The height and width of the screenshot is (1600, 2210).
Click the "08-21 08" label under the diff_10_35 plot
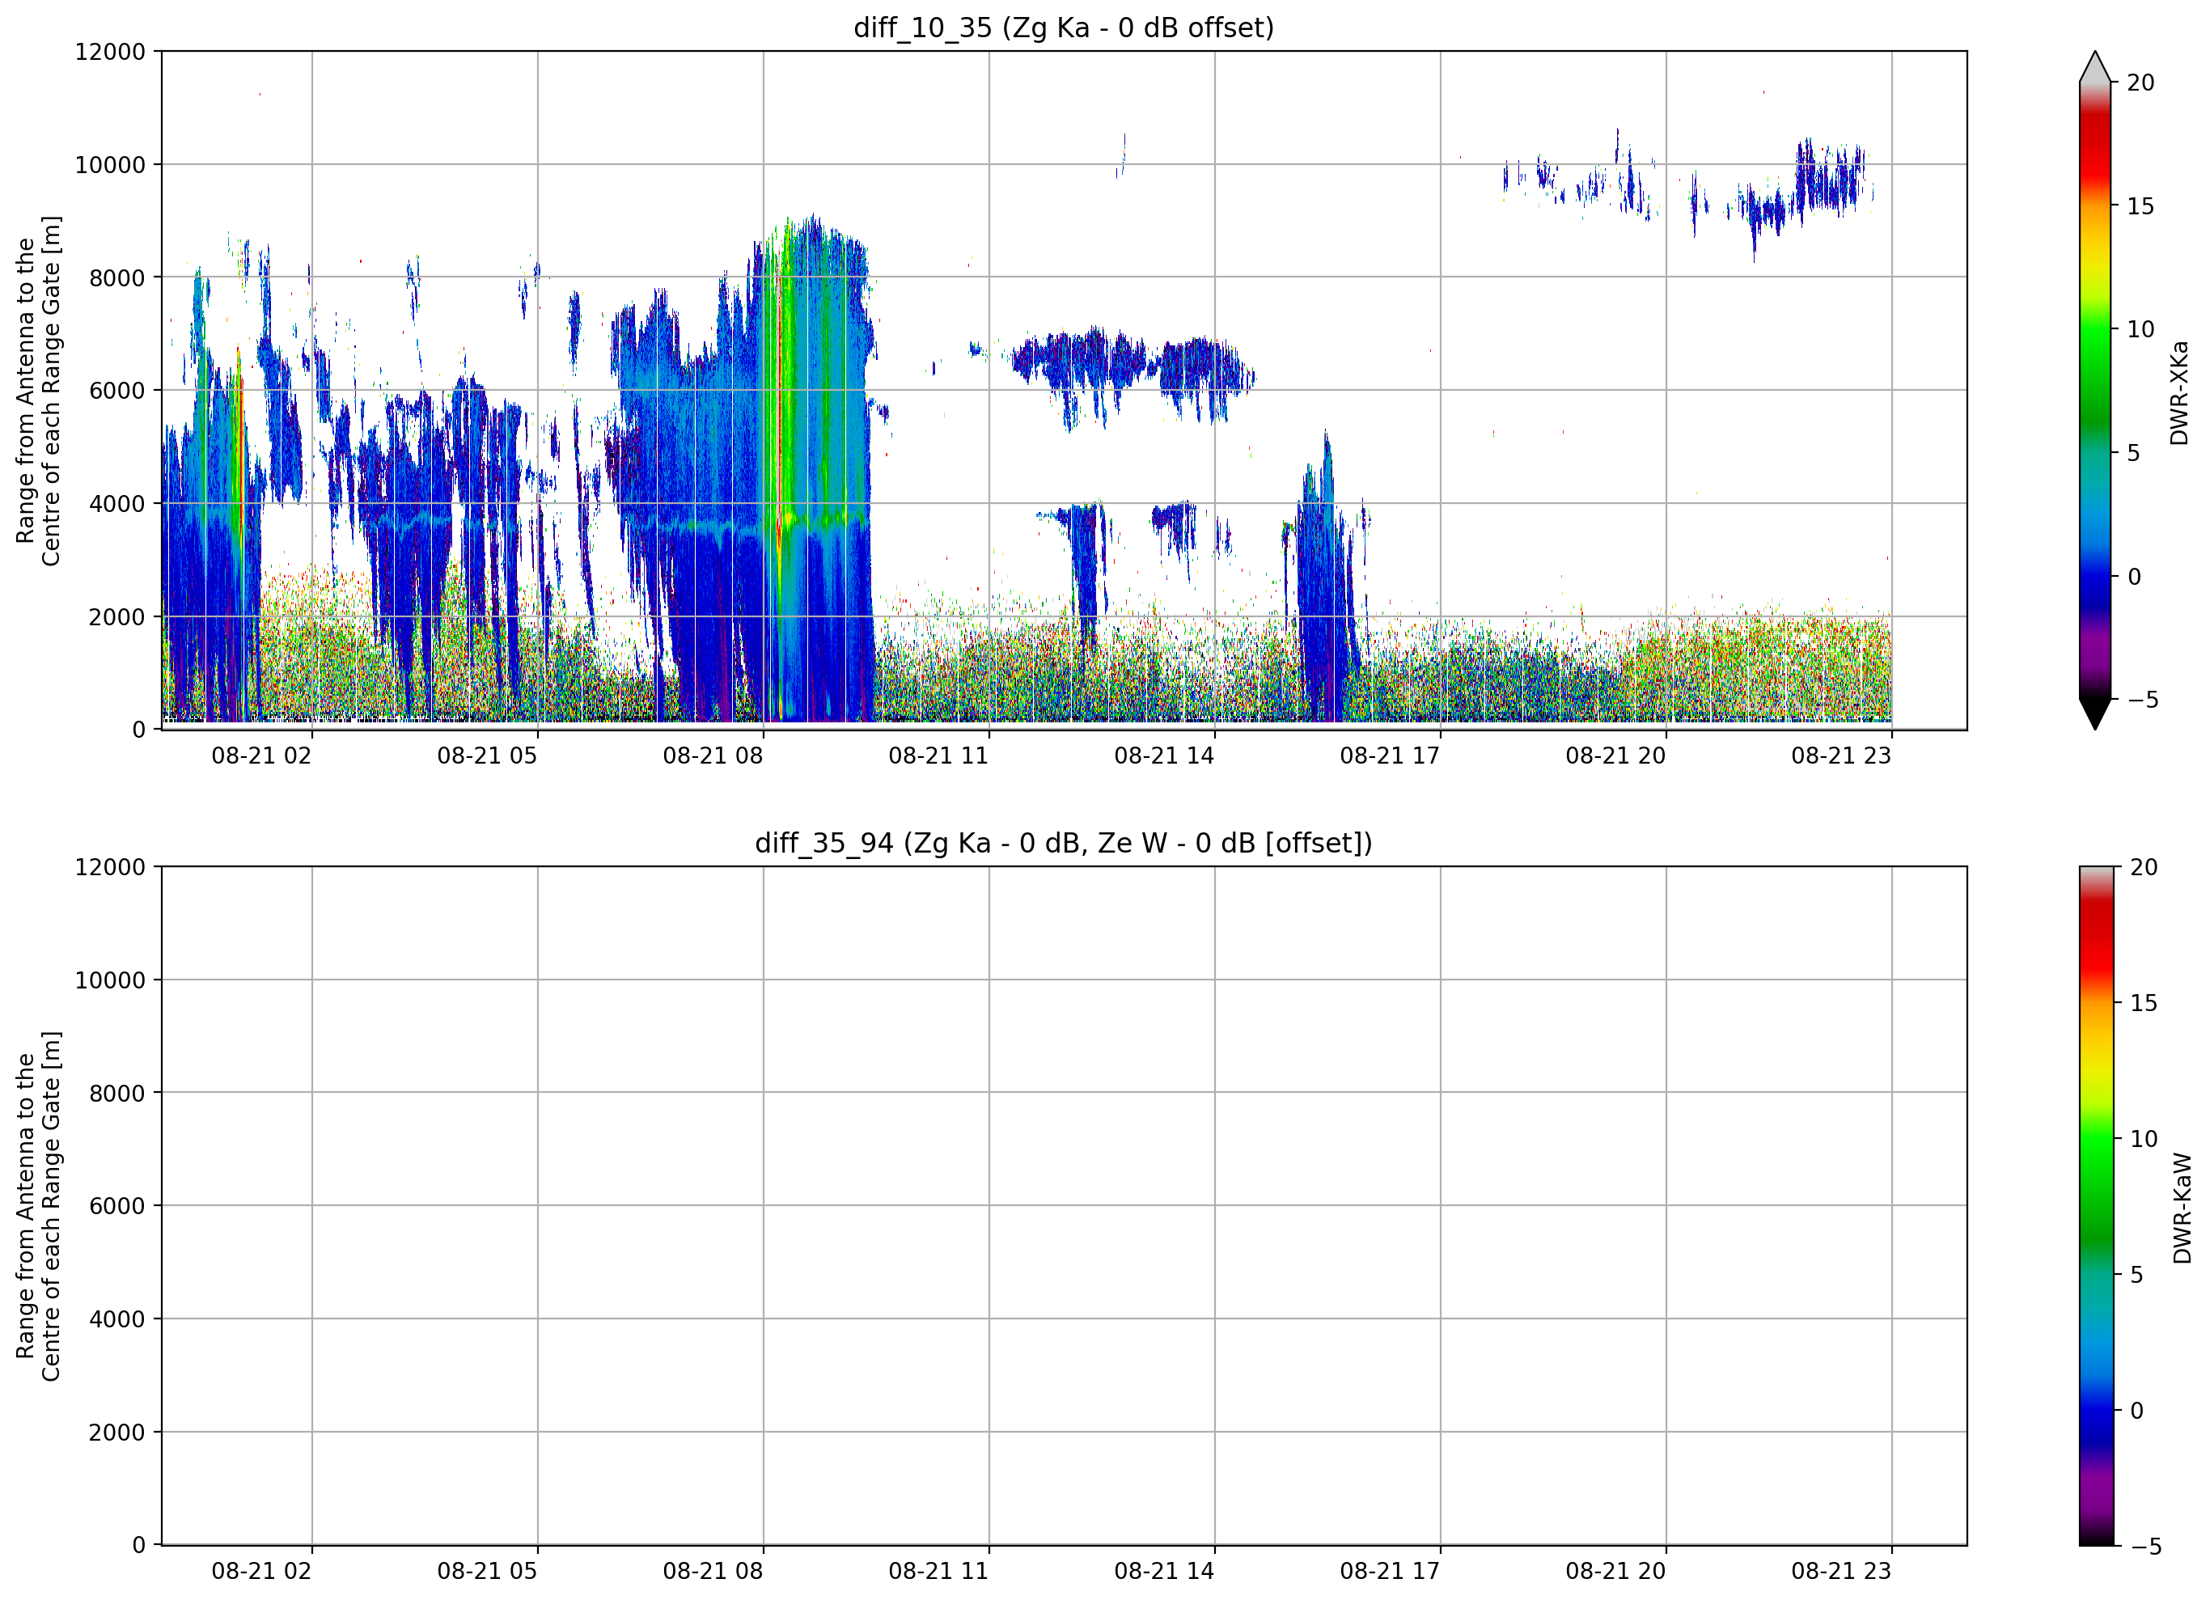pyautogui.click(x=713, y=756)
